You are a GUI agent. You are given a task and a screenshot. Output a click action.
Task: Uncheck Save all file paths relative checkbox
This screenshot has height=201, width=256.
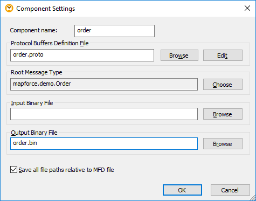tap(13, 170)
